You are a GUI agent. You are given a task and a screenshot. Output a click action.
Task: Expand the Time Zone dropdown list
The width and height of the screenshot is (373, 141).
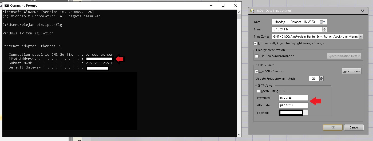pyautogui.click(x=361, y=37)
